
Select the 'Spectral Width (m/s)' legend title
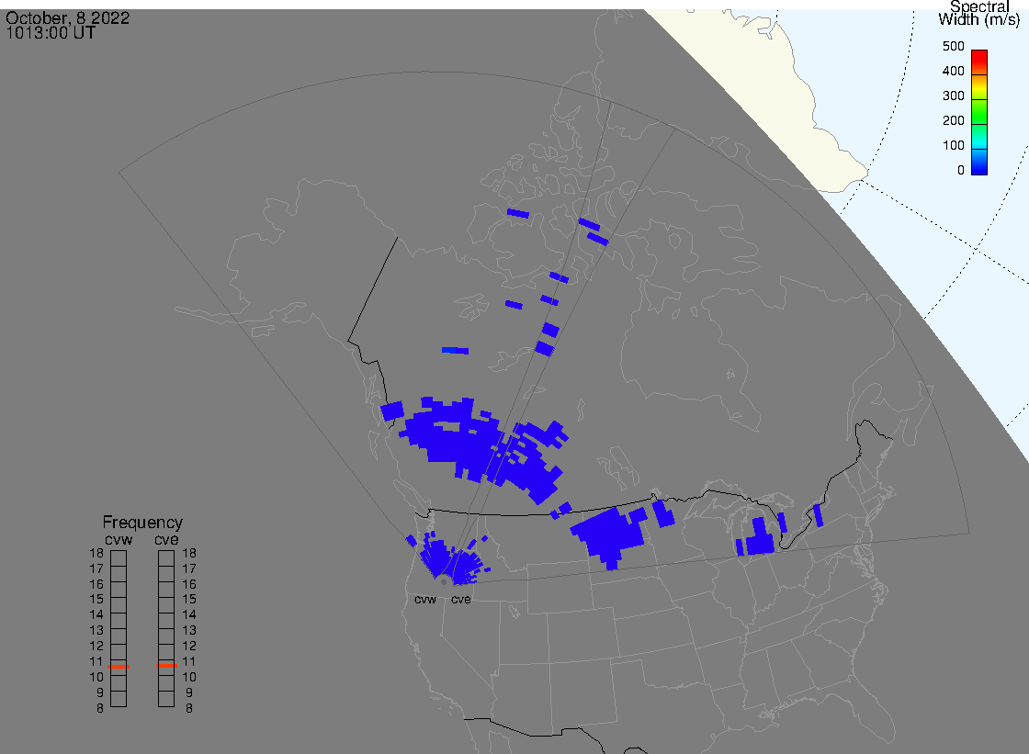[x=979, y=13]
